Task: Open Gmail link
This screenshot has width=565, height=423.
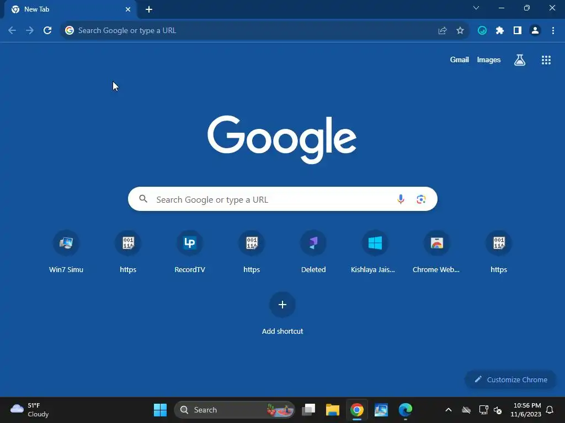Action: 460,59
